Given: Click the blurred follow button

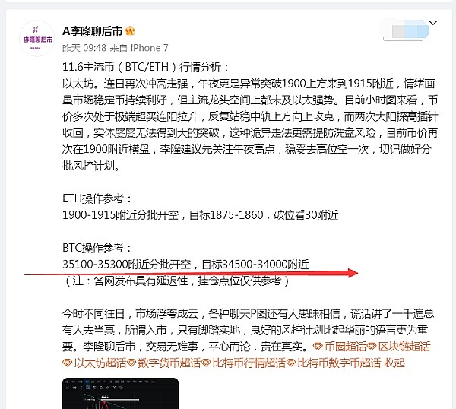Looking at the screenshot, I should (405, 30).
